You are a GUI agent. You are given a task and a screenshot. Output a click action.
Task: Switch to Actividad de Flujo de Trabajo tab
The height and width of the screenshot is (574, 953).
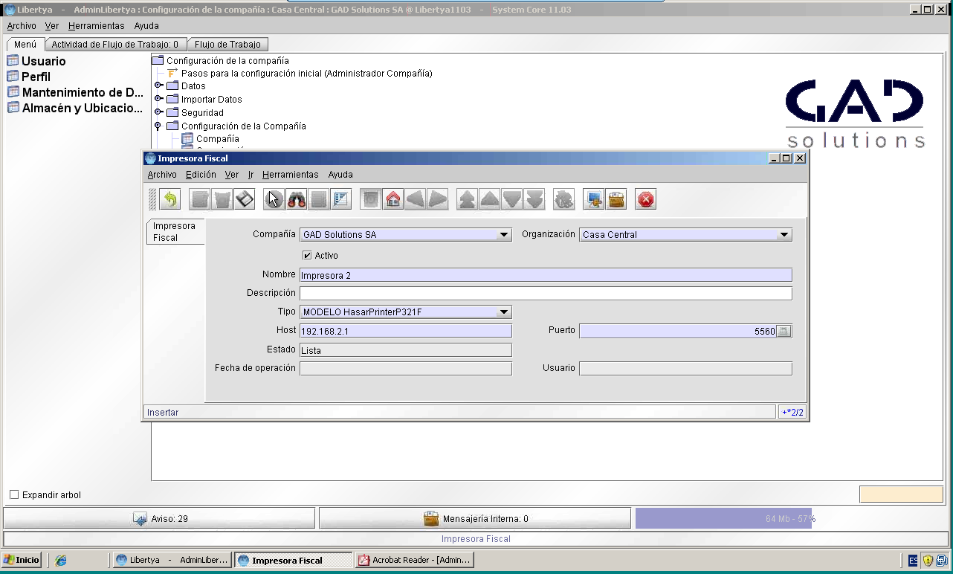click(x=115, y=45)
